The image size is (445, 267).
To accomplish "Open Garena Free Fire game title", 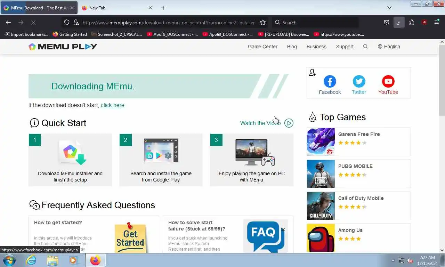I will [x=359, y=134].
